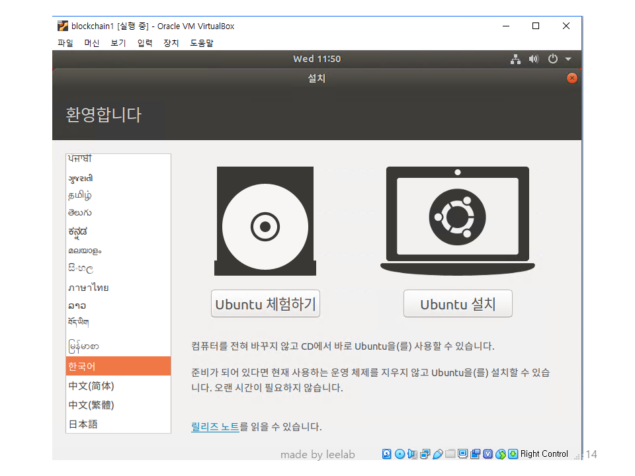The height and width of the screenshot is (476, 635).
Task: Select മലയാളം in the language list
Action: 118,251
